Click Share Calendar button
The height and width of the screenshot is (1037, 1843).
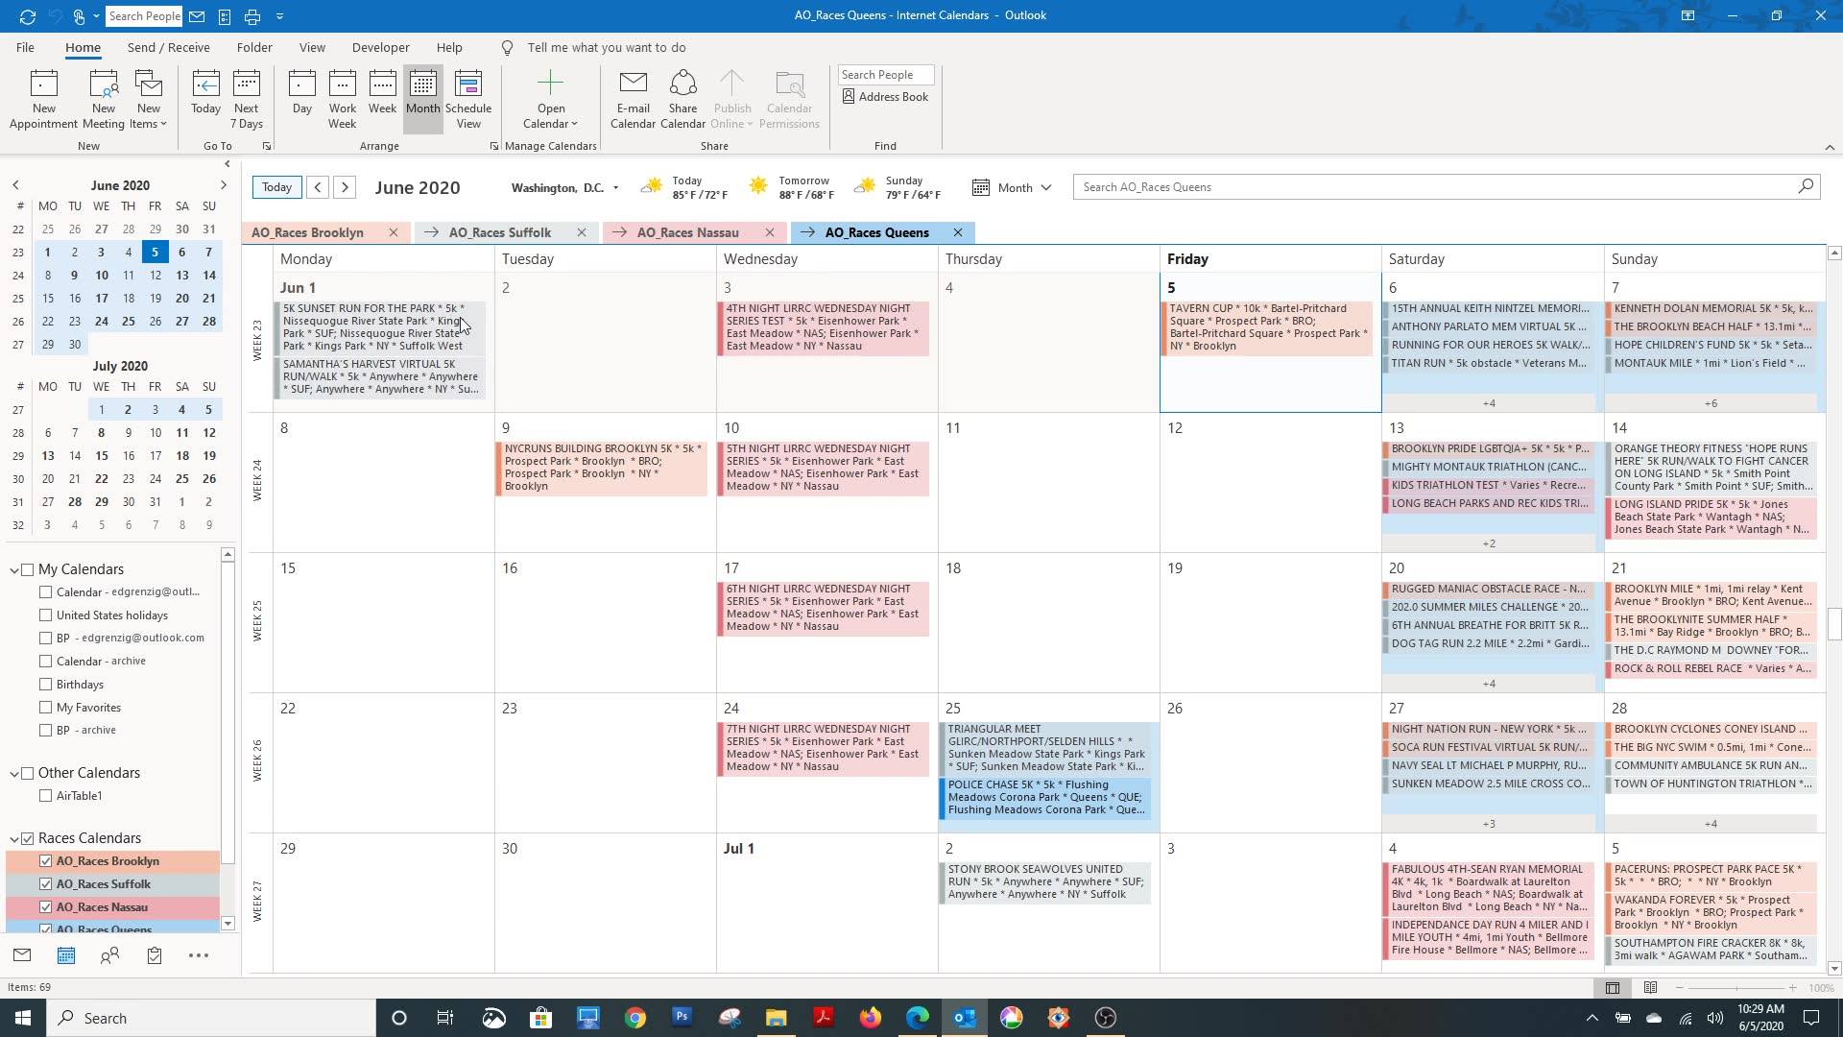click(682, 99)
